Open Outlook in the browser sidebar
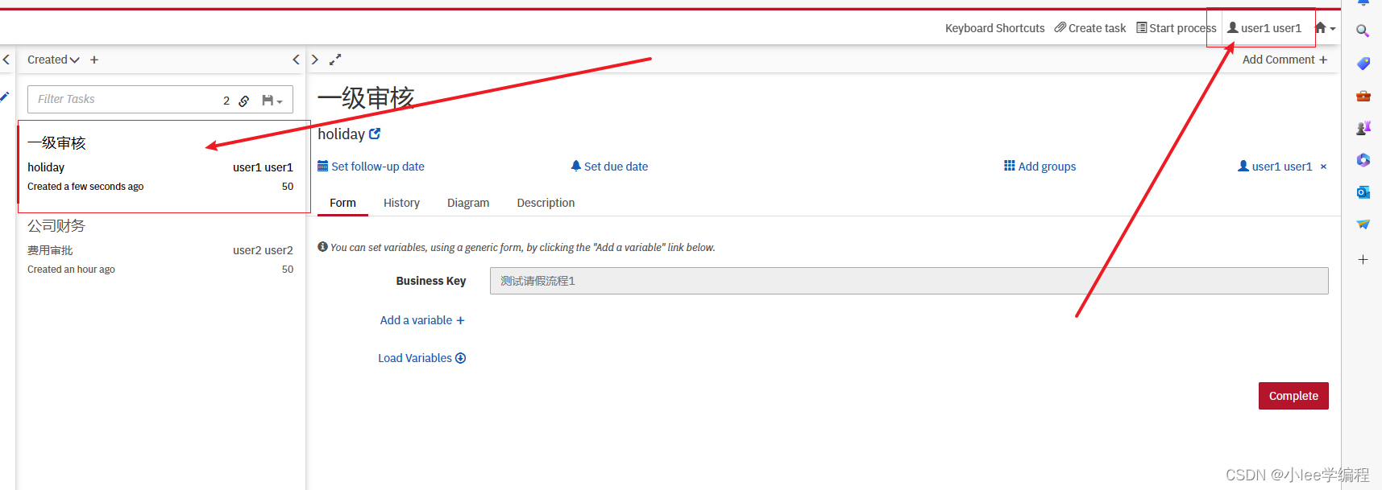The height and width of the screenshot is (490, 1382). (x=1363, y=192)
